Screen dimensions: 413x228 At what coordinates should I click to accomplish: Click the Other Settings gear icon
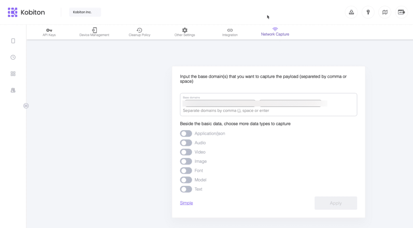point(185,30)
